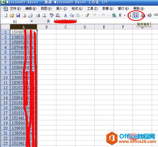
Task: Open the 窗口(W) menu
Action: 123,9
